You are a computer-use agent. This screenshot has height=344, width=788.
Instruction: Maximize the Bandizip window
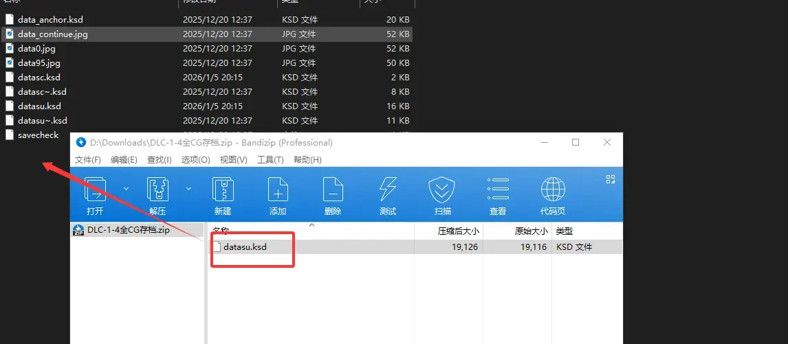click(x=576, y=142)
